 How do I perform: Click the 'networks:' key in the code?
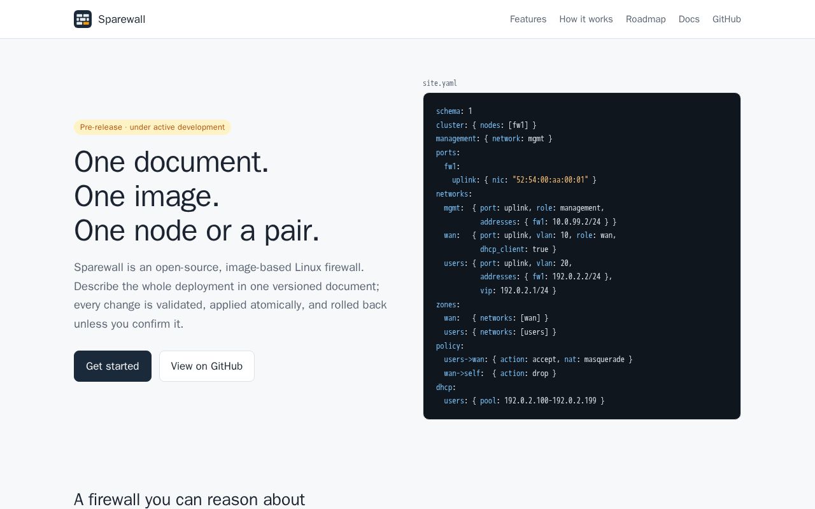click(x=454, y=194)
